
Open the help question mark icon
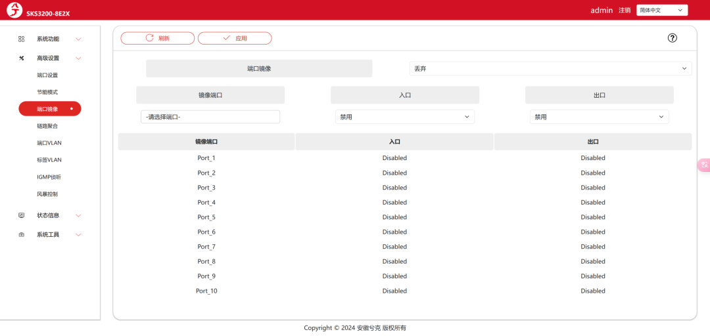[672, 38]
